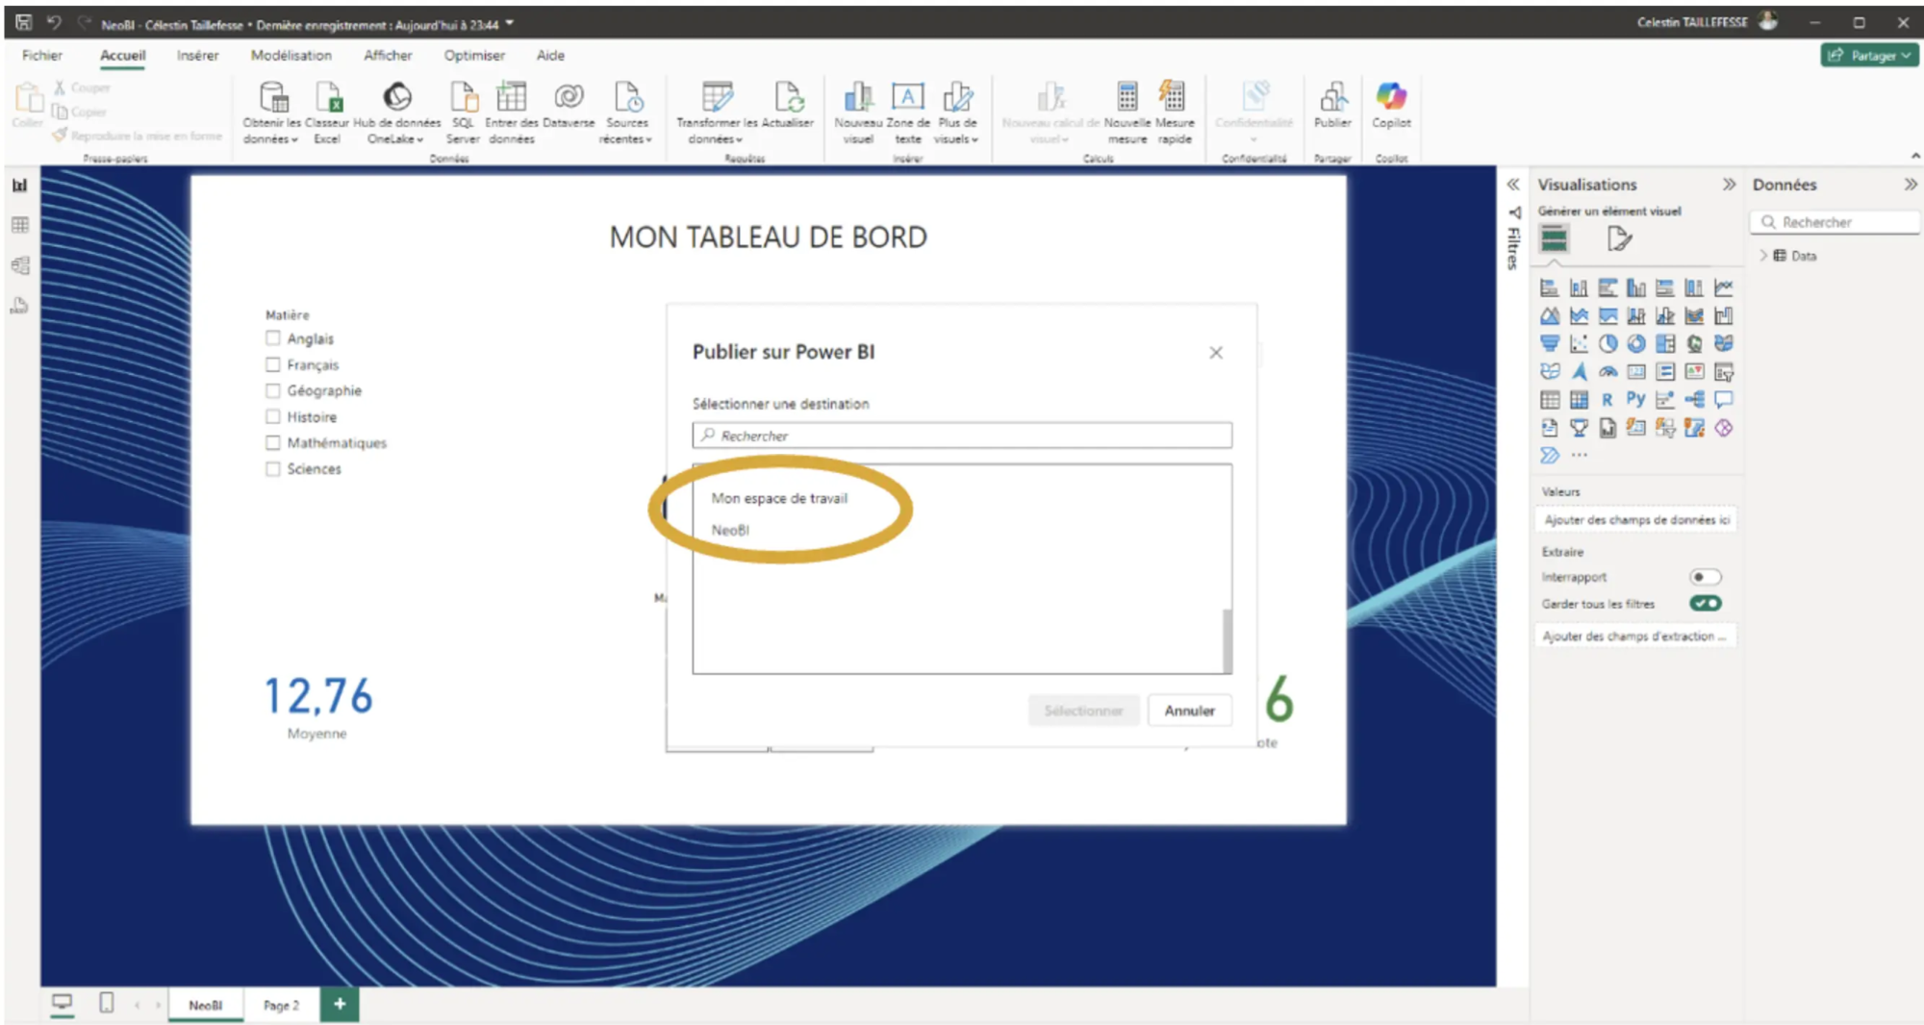Viewport: 1924px width, 1025px height.
Task: Open Plus de visuels dropdown
Action: click(956, 112)
